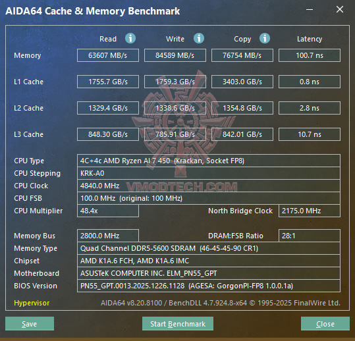Select the Memory Type description field
The image size is (355, 341).
(x=209, y=248)
